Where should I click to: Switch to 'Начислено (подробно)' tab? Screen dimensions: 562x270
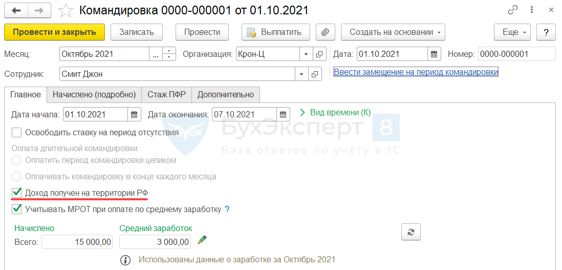94,94
